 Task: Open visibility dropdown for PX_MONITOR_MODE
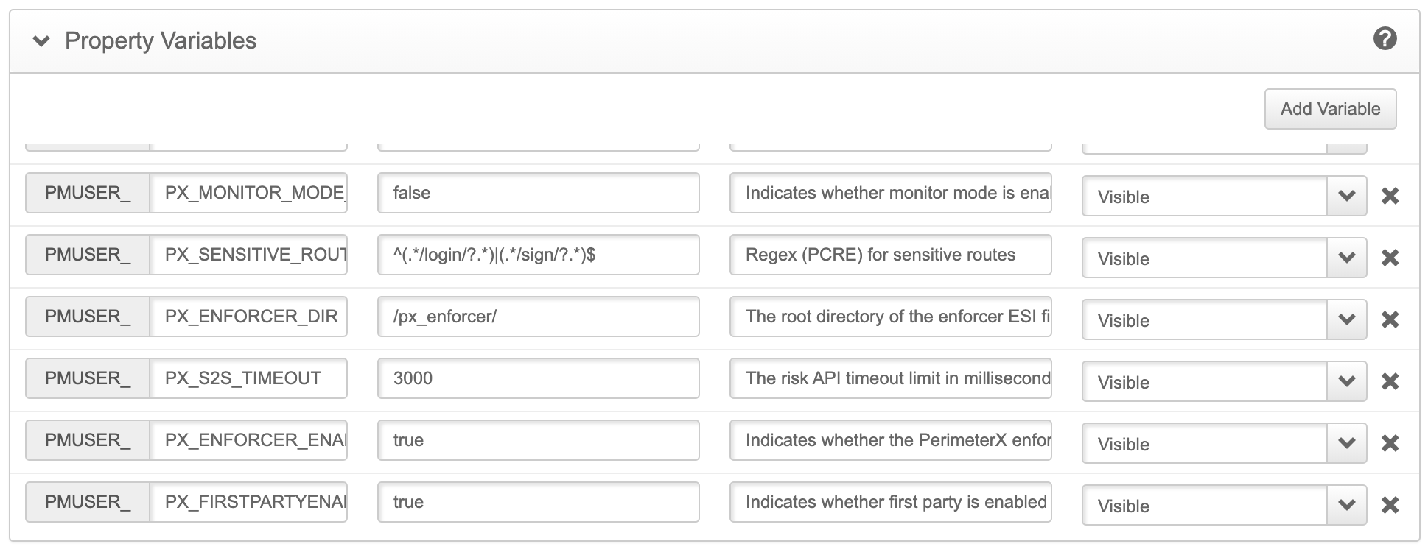[1346, 196]
